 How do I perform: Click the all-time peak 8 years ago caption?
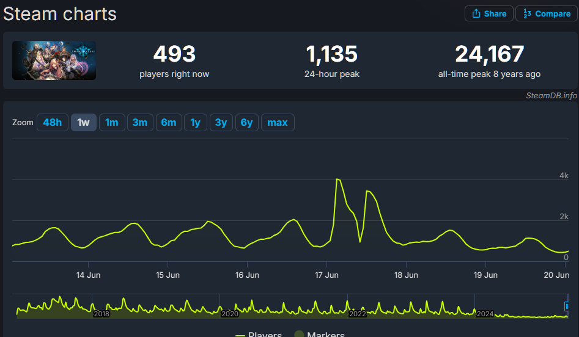pyautogui.click(x=489, y=74)
